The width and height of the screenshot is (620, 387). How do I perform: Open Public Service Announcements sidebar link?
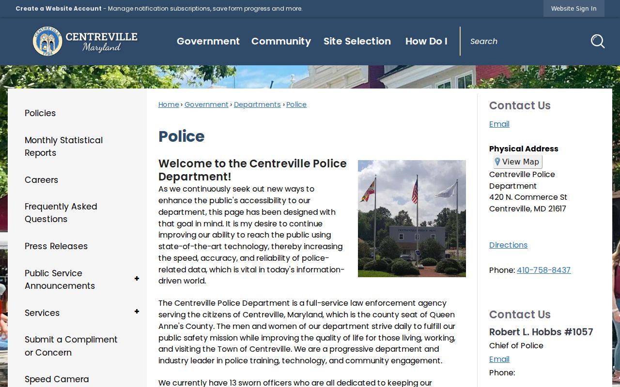pyautogui.click(x=60, y=279)
